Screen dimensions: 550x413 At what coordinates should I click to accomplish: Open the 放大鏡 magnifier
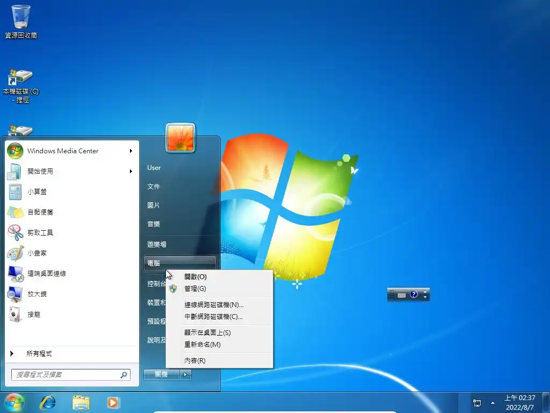point(72,294)
